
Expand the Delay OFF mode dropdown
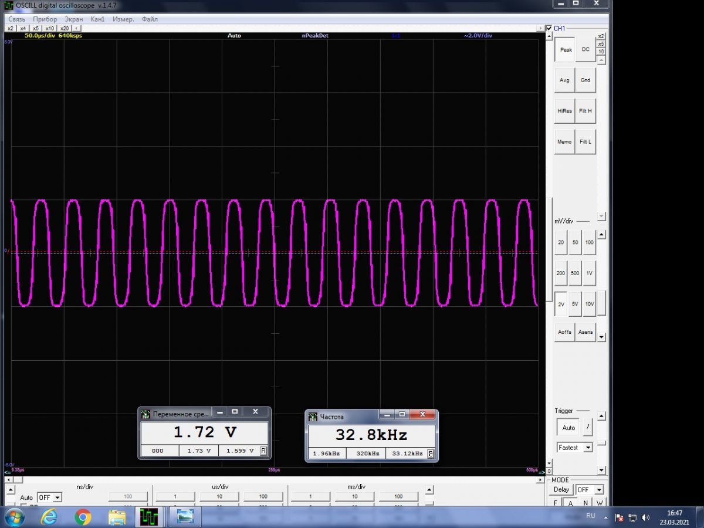click(598, 490)
